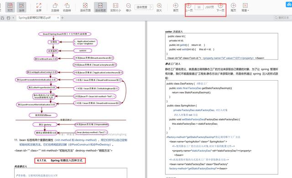Jump to first page (首页)
292x178 pixels.
[176, 7]
